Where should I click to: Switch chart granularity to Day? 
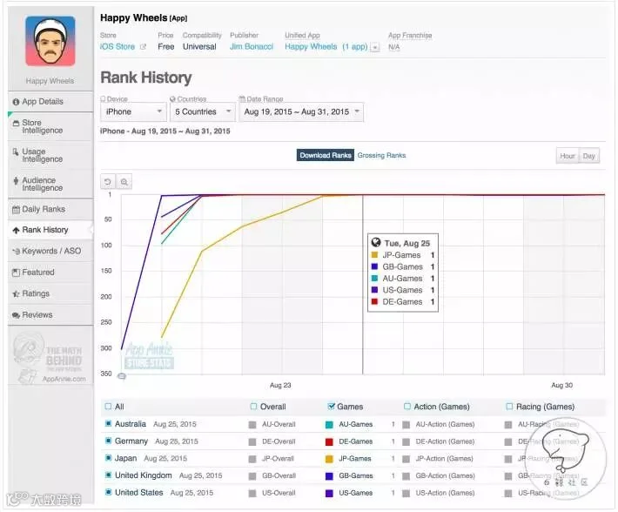(x=588, y=156)
